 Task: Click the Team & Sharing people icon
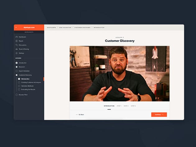point(16,49)
